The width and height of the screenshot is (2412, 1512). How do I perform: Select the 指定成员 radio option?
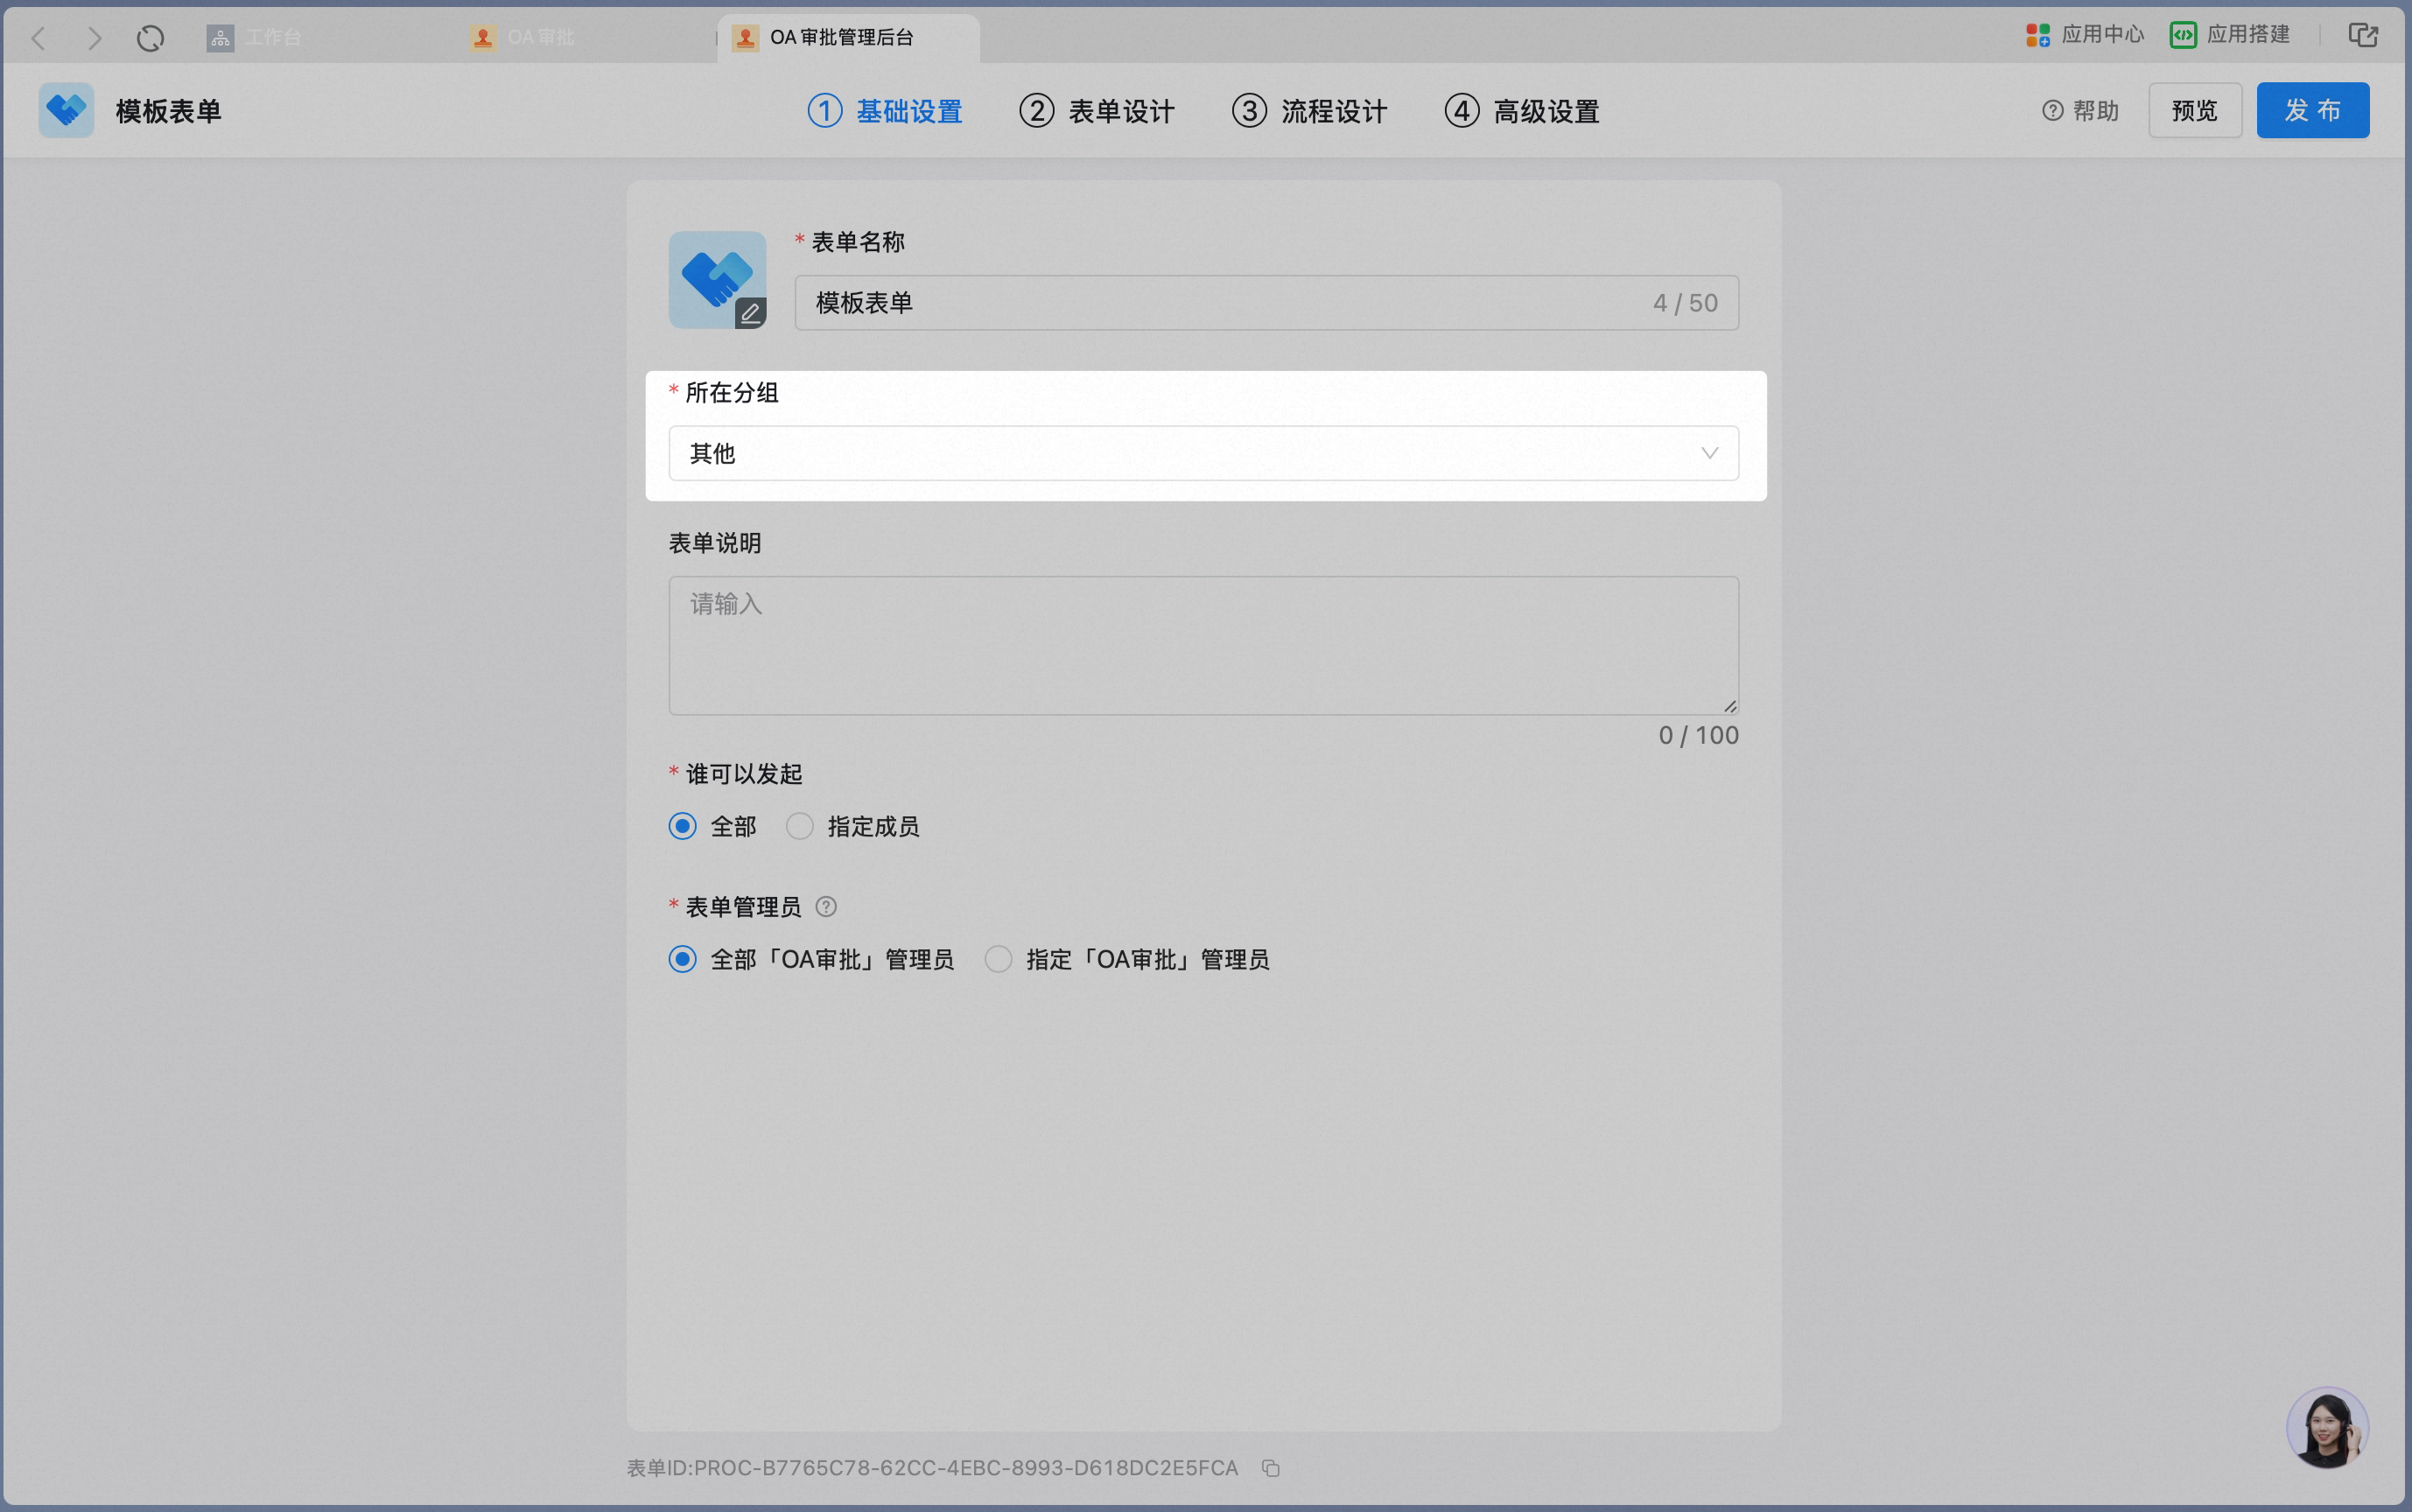pyautogui.click(x=800, y=826)
